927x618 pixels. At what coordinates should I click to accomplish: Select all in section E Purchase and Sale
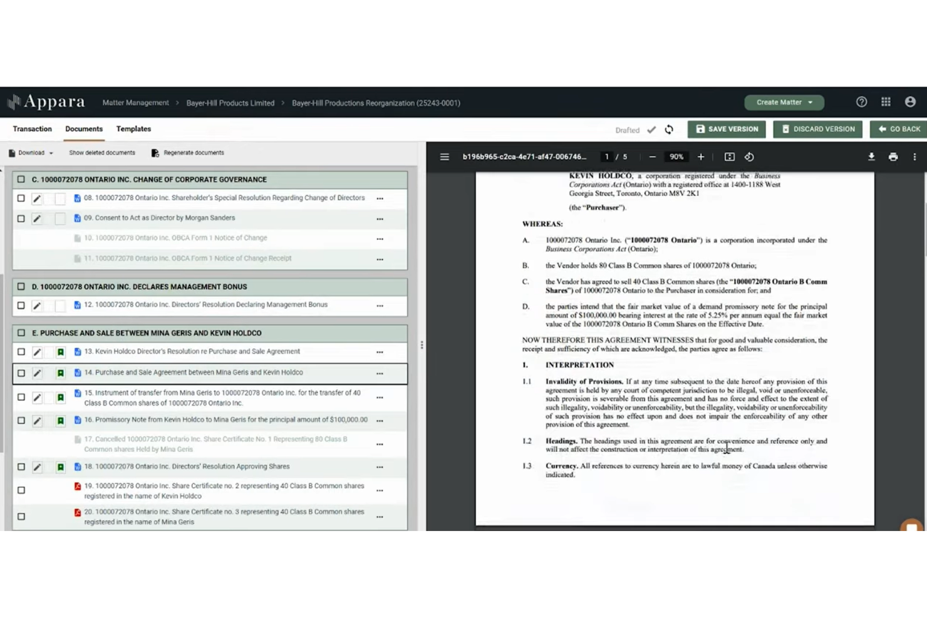[x=21, y=333]
